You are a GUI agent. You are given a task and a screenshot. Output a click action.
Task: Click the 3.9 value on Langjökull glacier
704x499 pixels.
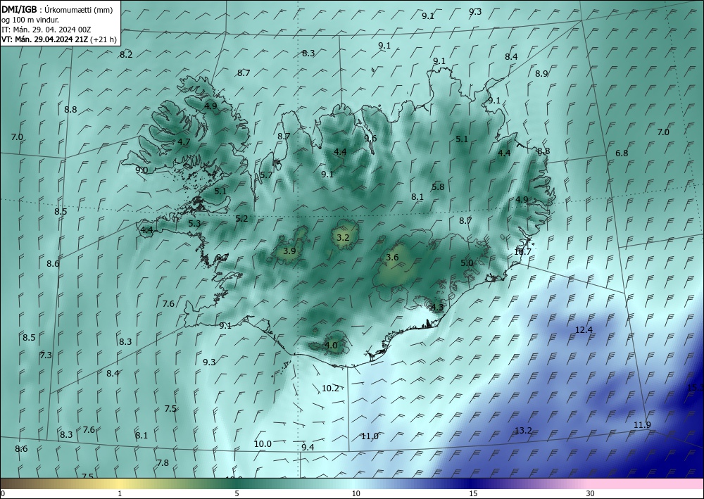[x=289, y=251]
